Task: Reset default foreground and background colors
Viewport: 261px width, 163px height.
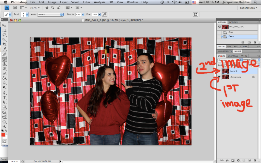Action: [3, 131]
